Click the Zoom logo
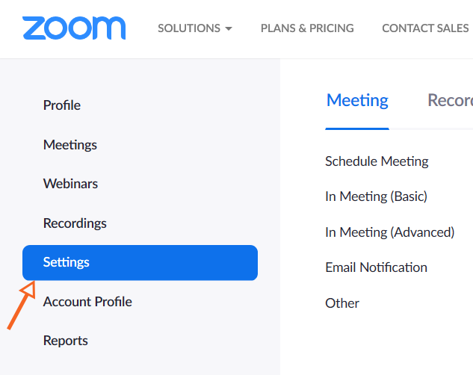The height and width of the screenshot is (375, 473). (x=74, y=28)
